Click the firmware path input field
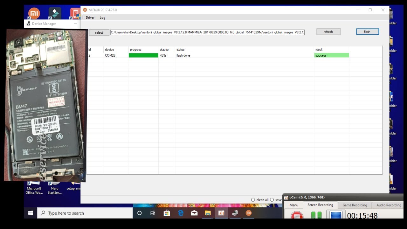Image resolution: width=407 pixels, height=229 pixels. [x=207, y=32]
